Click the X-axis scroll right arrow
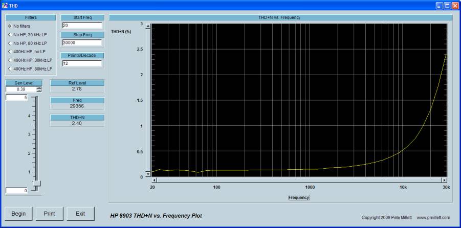The image size is (461, 228). [444, 180]
